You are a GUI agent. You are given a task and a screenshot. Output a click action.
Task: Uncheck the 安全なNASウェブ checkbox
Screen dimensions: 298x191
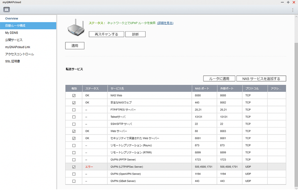tap(74, 103)
